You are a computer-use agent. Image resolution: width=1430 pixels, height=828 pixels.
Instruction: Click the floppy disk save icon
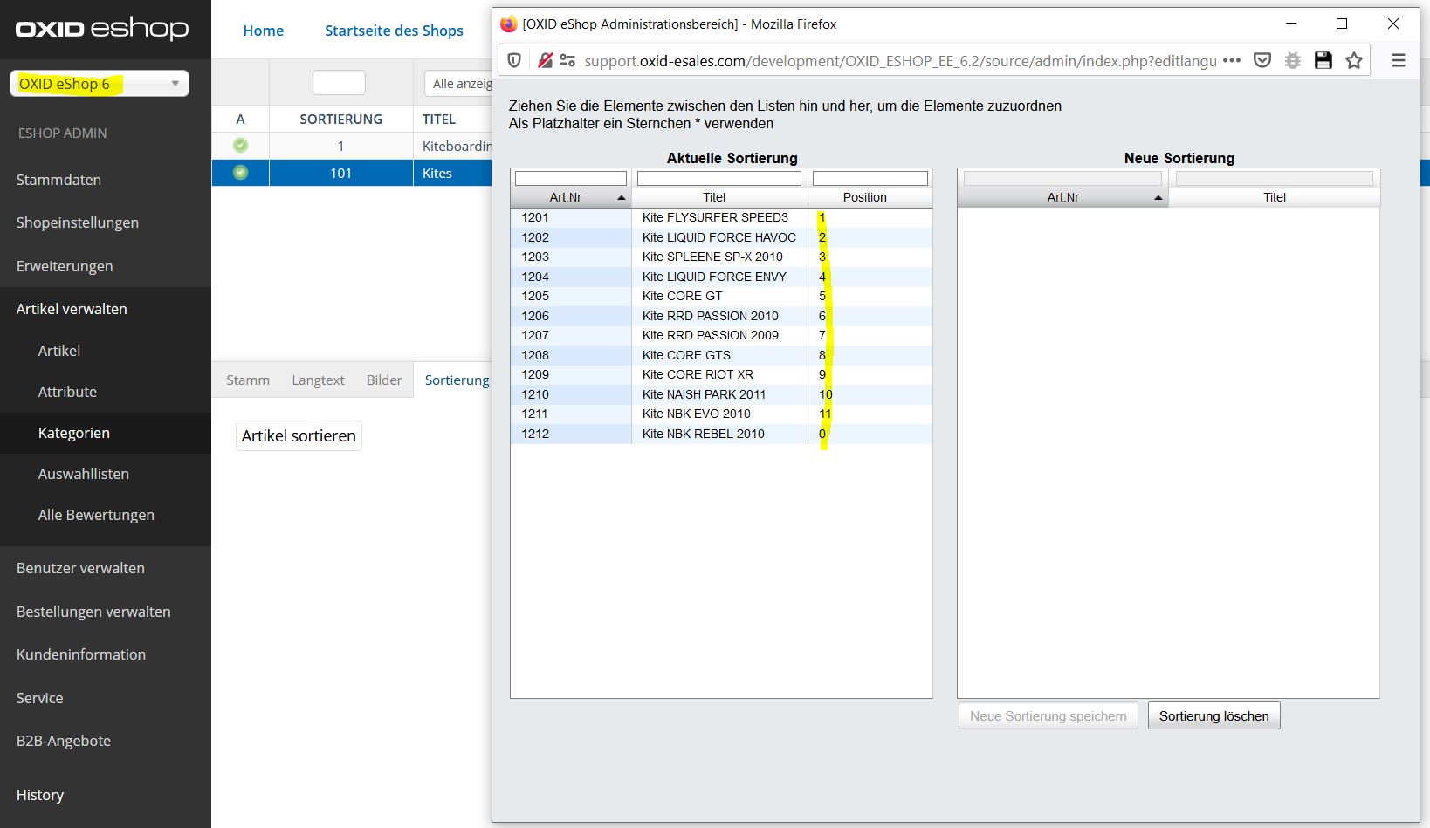1323,60
